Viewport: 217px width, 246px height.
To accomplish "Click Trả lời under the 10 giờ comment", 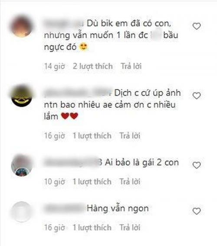I will (130, 182).
